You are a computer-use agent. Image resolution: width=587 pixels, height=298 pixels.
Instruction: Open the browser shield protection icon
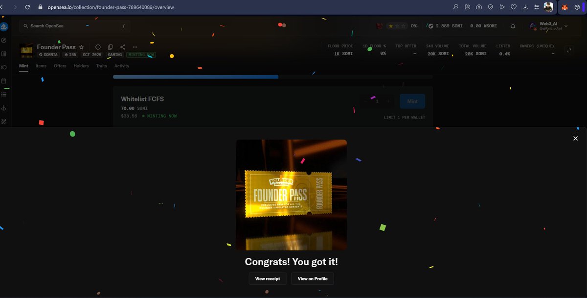(490, 7)
